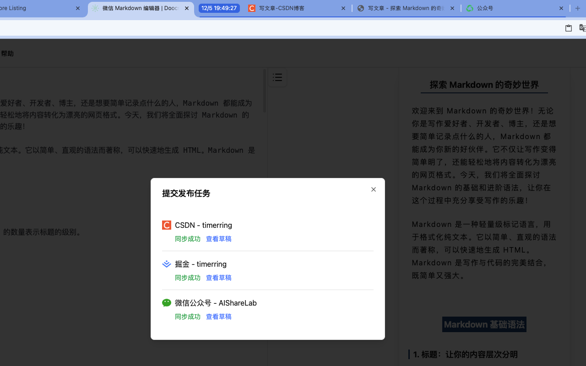Image resolution: width=586 pixels, height=366 pixels.
Task: Open a new browser tab with the plus icon
Action: click(578, 8)
